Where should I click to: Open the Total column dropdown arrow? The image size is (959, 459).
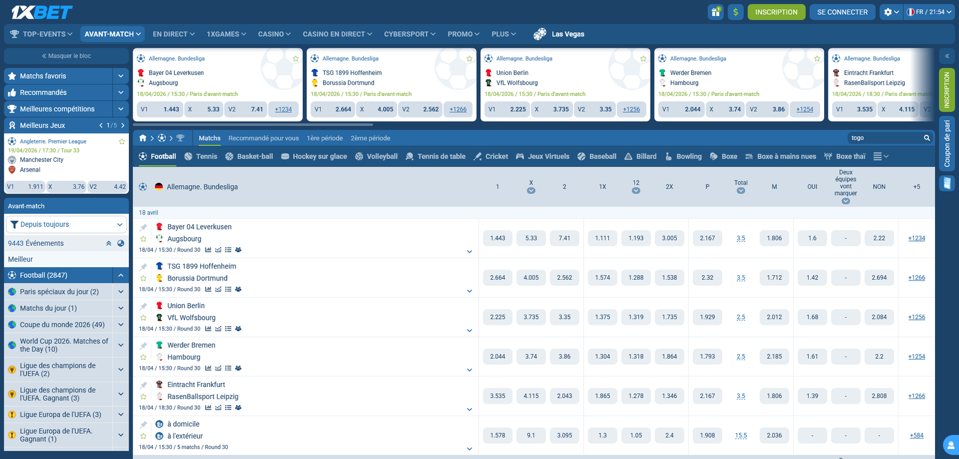coord(741,191)
